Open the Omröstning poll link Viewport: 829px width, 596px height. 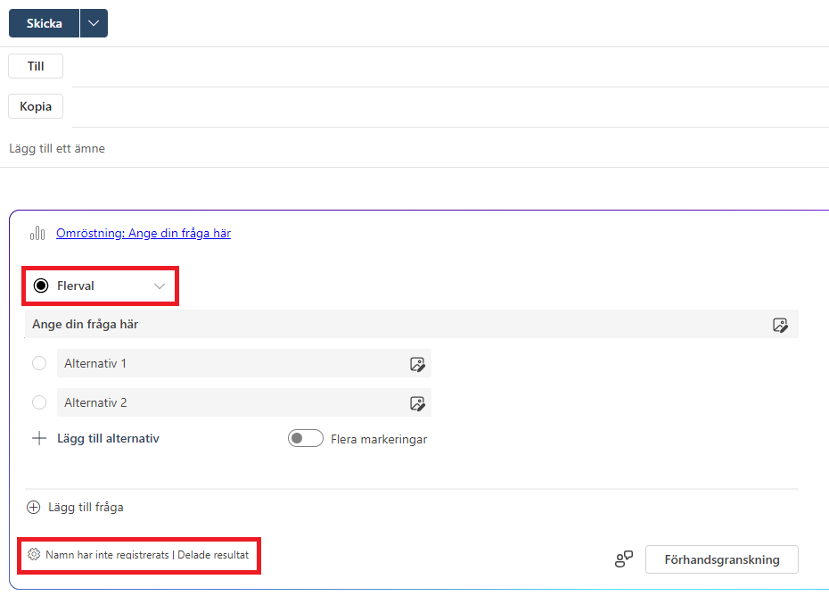[x=144, y=233]
